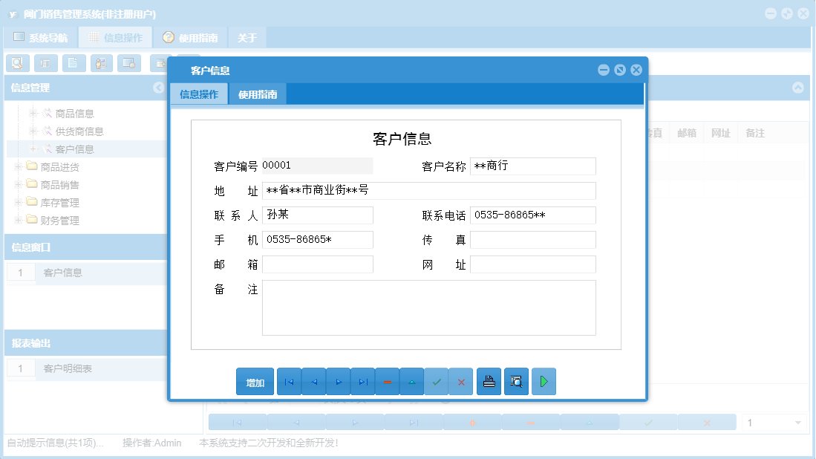Viewport: 816px width, 459px height.
Task: Click the 增加 add button
Action: coord(255,381)
